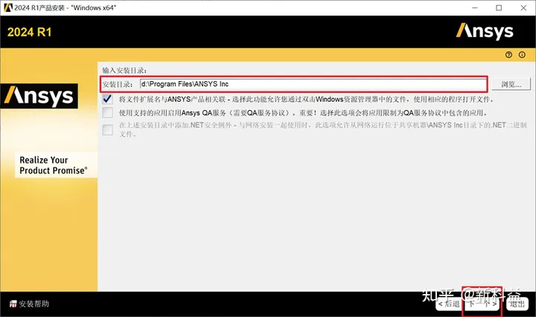This screenshot has height=317, width=536.
Task: Click the 安装帮助 icon in the footer
Action: (x=13, y=304)
